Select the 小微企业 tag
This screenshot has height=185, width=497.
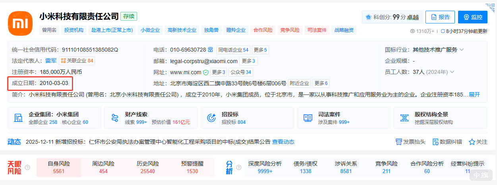click(x=150, y=30)
